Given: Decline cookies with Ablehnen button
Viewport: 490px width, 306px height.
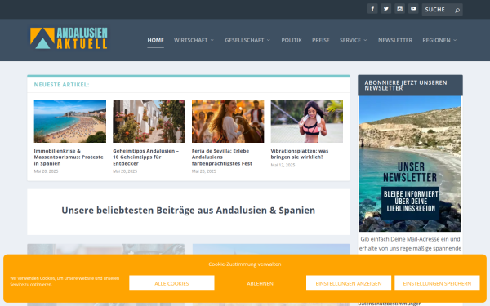Looking at the screenshot, I should tap(260, 283).
